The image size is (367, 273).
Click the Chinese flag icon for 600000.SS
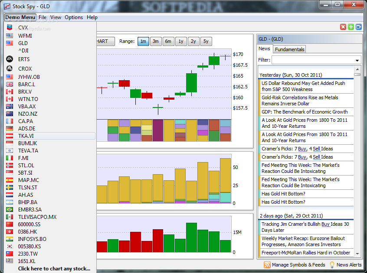pyautogui.click(x=10, y=224)
